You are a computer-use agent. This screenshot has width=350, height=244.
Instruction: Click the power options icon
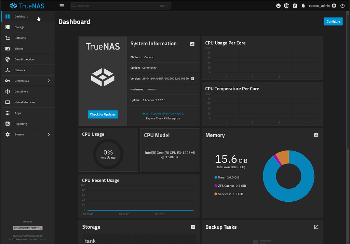[342, 5]
